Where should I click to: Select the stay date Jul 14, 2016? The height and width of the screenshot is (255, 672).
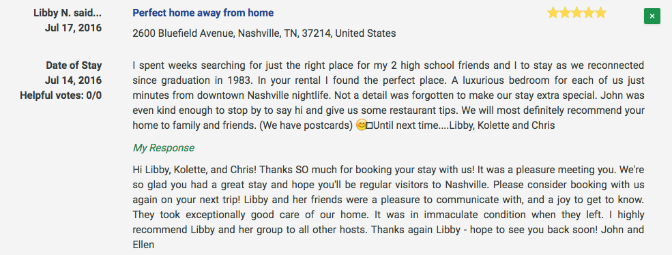coord(73,80)
